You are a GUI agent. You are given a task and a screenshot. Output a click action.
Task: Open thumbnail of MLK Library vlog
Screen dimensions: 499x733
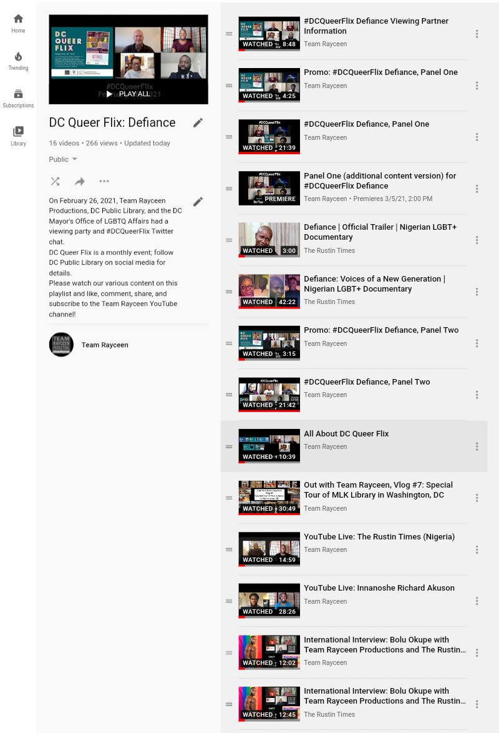click(x=269, y=498)
